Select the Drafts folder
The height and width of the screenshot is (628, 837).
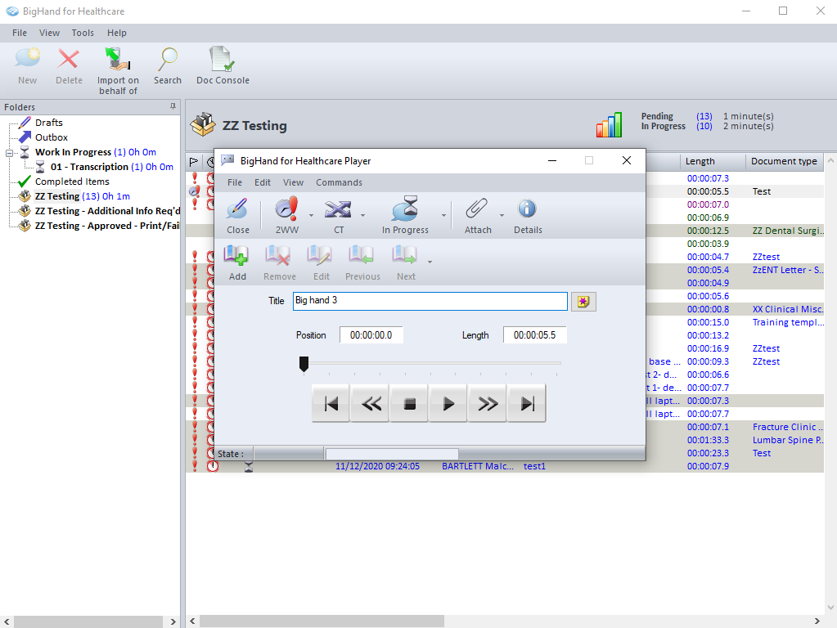(x=48, y=123)
